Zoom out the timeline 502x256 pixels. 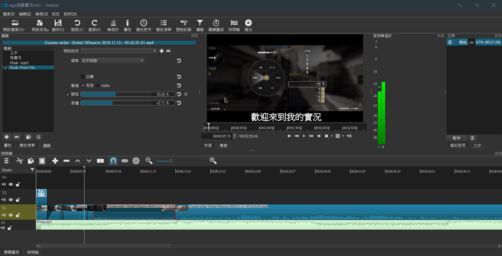149,161
